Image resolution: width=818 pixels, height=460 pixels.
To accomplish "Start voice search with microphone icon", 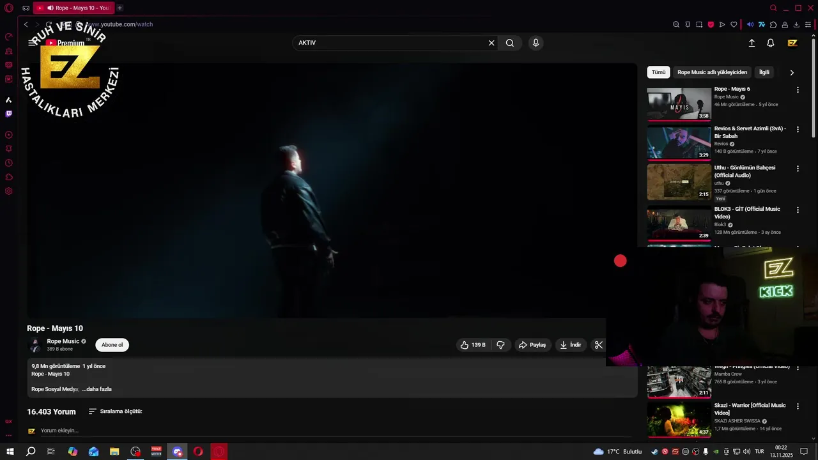I will [x=536, y=43].
